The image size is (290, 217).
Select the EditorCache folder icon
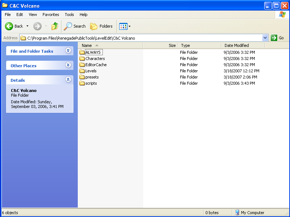(82, 65)
